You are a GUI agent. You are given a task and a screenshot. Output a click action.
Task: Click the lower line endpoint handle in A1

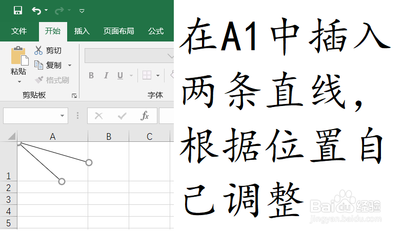point(62,181)
